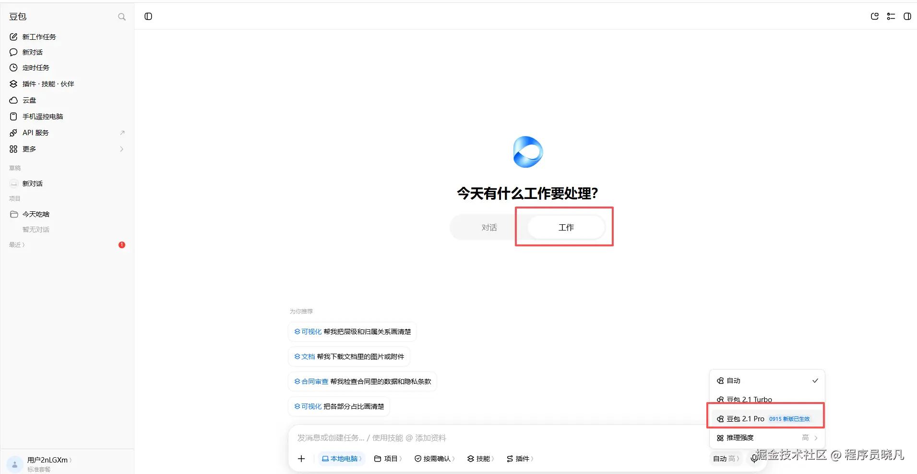Create 新工作任务 from the sidebar

click(x=67, y=37)
